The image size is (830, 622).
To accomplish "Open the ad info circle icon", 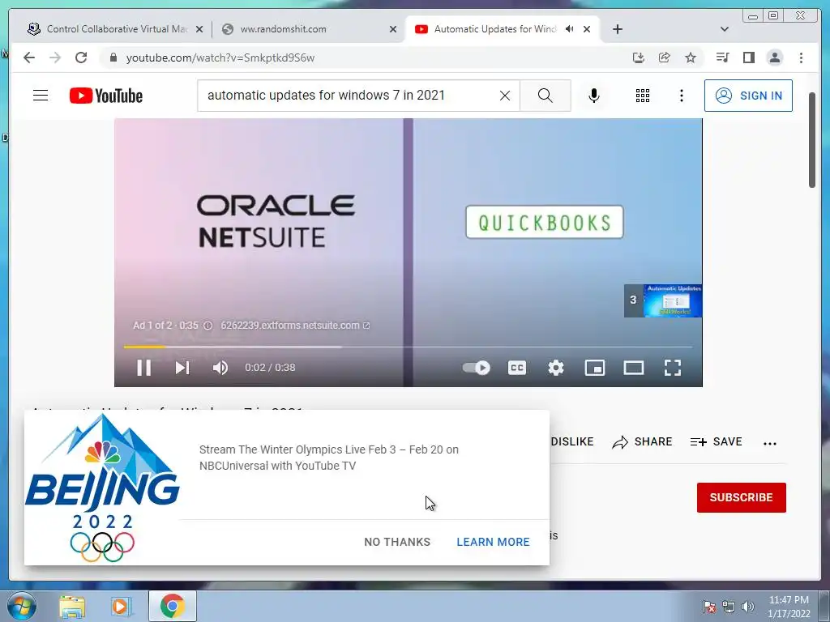I will 208,326.
